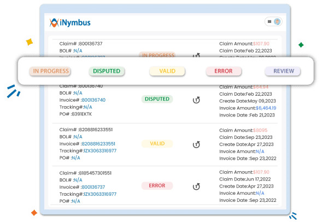Screen dimensions: 328x222
Task: Click Invoice Amount N/A in ERROR row
Action: click(x=260, y=194)
